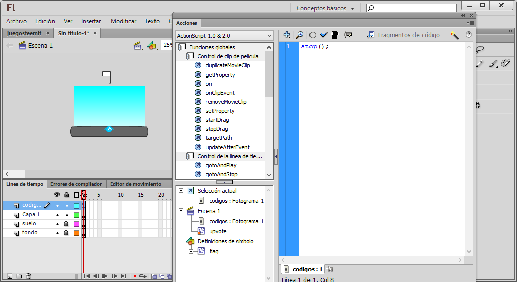The height and width of the screenshot is (282, 517).
Task: Click the edit symbols icon
Action: (x=152, y=46)
